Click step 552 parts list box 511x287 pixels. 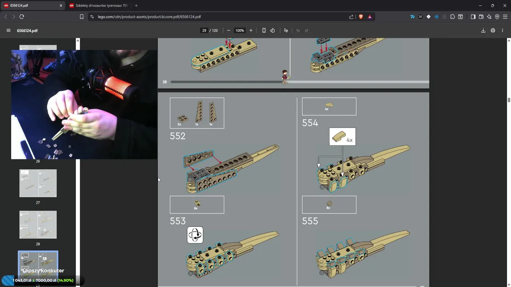[197, 113]
